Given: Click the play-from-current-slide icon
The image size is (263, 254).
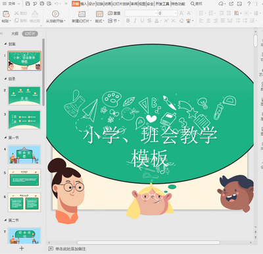Looking at the screenshot, I should (x=55, y=14).
